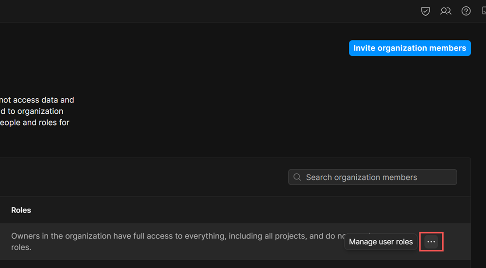486x268 pixels.
Task: Click the Owners role description text
Action: click(x=192, y=242)
